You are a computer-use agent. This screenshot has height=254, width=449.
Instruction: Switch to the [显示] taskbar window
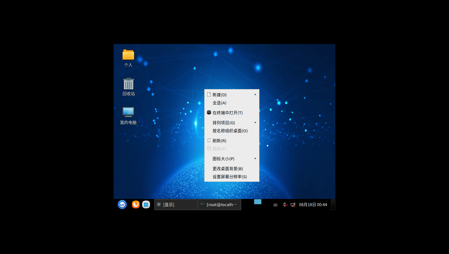(x=176, y=204)
